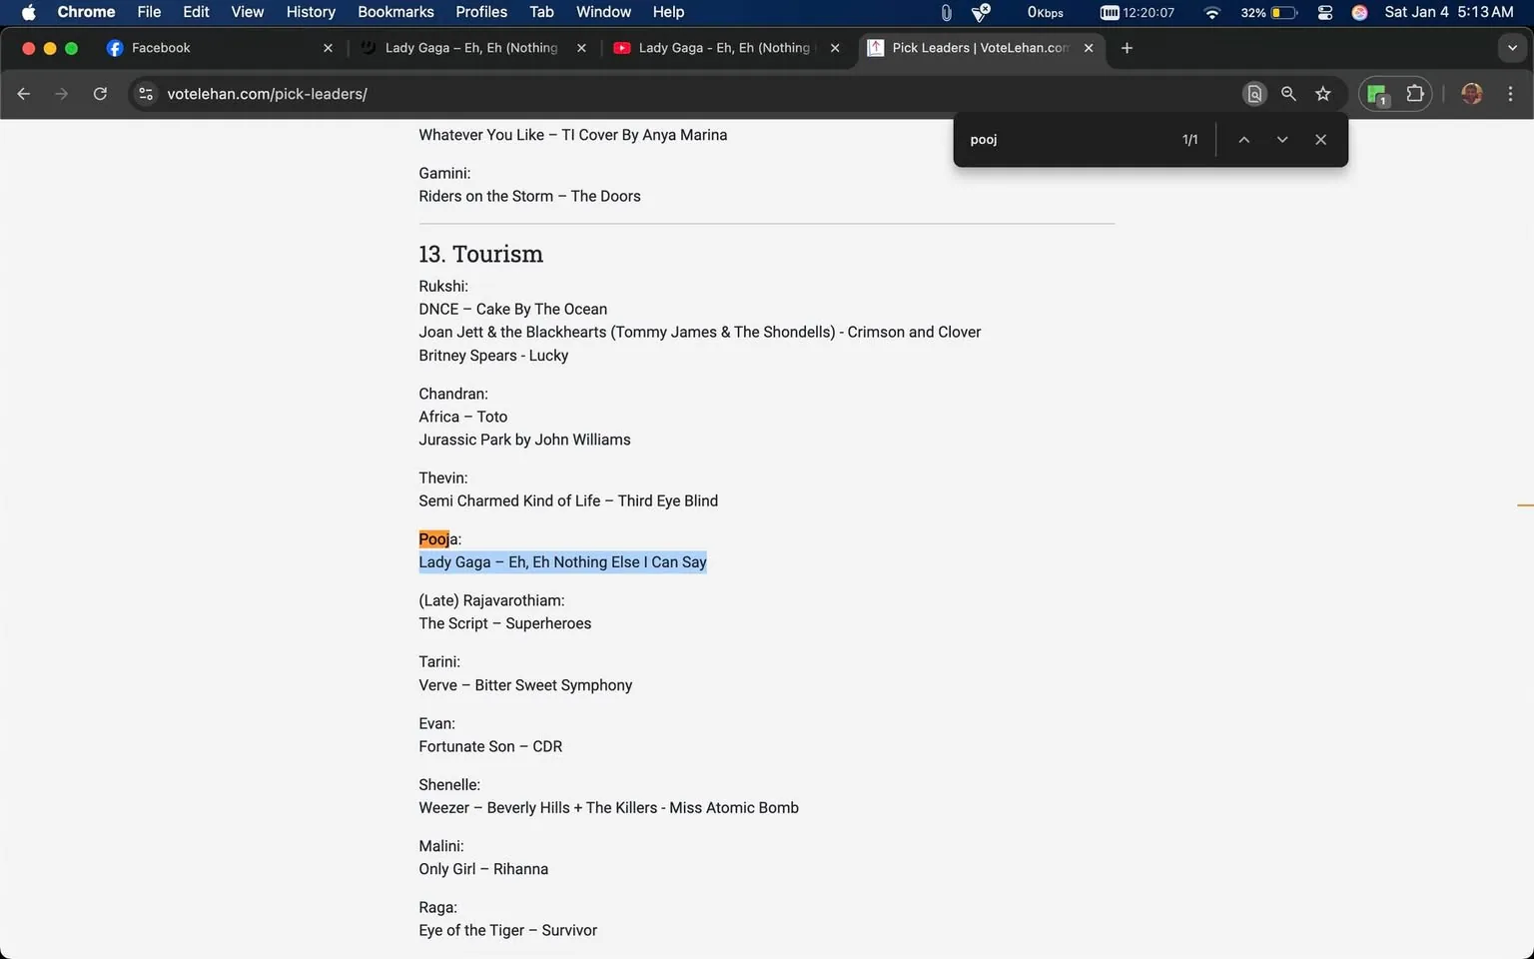Jump to previous match with up chevron
1534x959 pixels.
coord(1243,139)
